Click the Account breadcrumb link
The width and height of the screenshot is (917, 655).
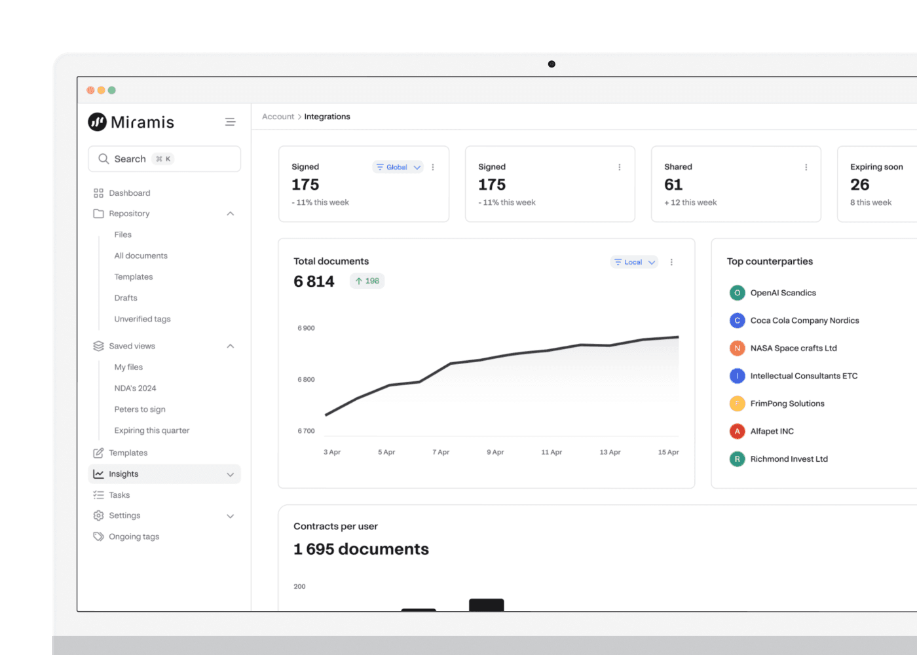(278, 117)
